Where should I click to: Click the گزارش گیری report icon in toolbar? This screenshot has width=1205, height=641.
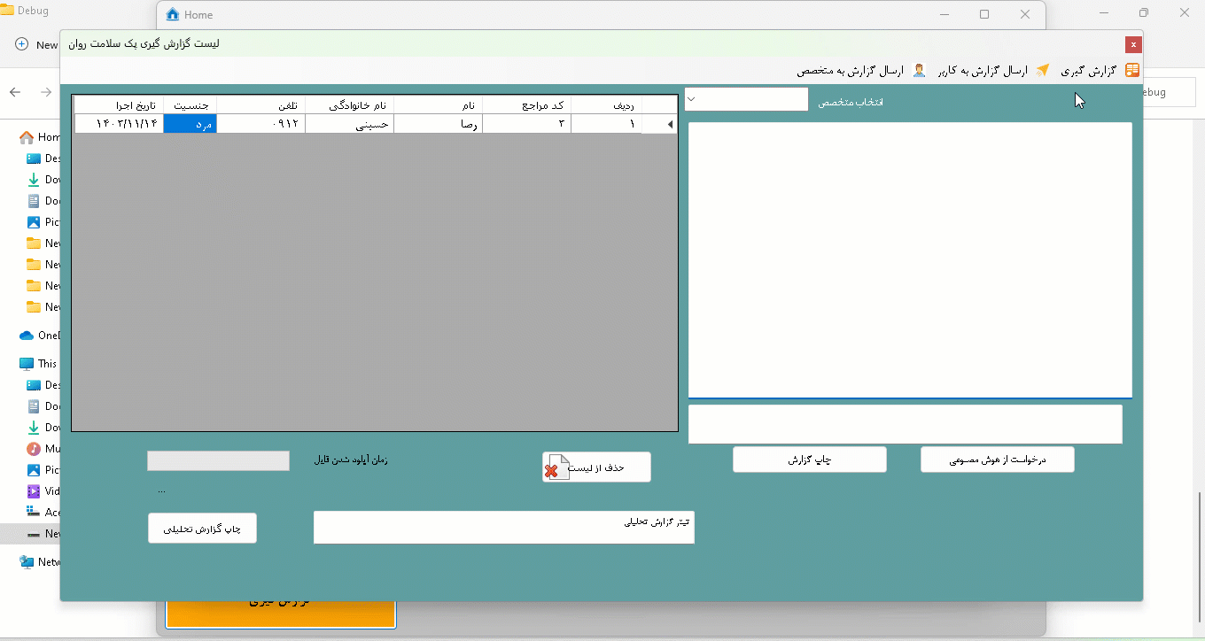(1131, 70)
